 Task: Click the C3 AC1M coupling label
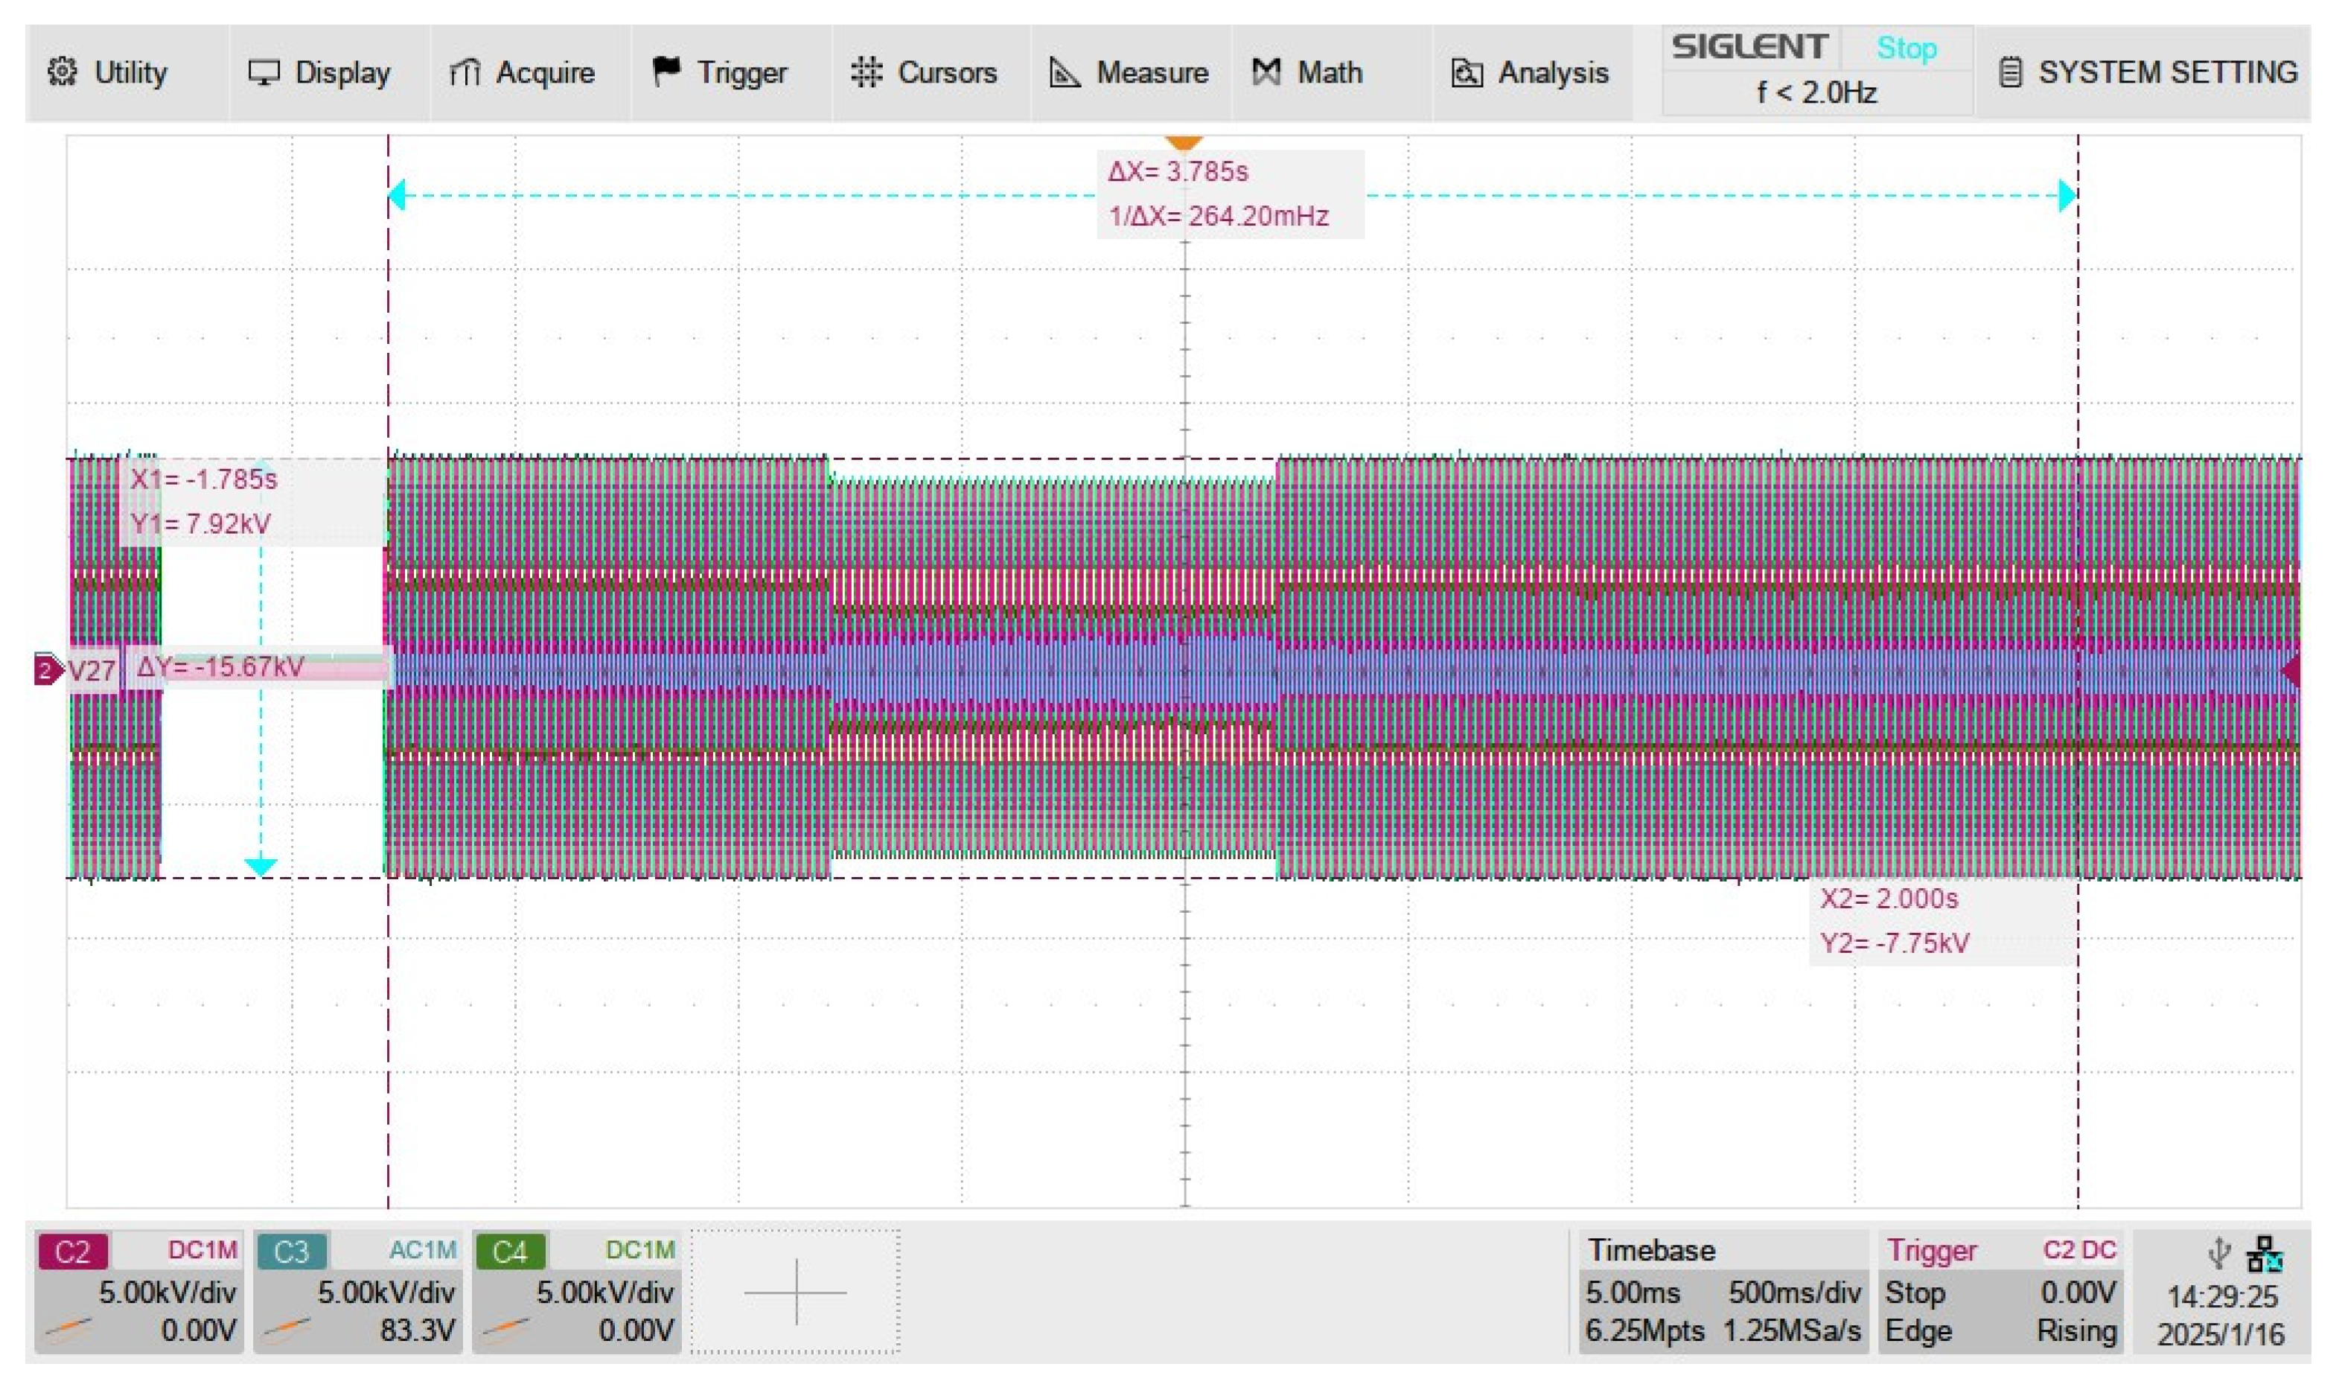[x=422, y=1250]
